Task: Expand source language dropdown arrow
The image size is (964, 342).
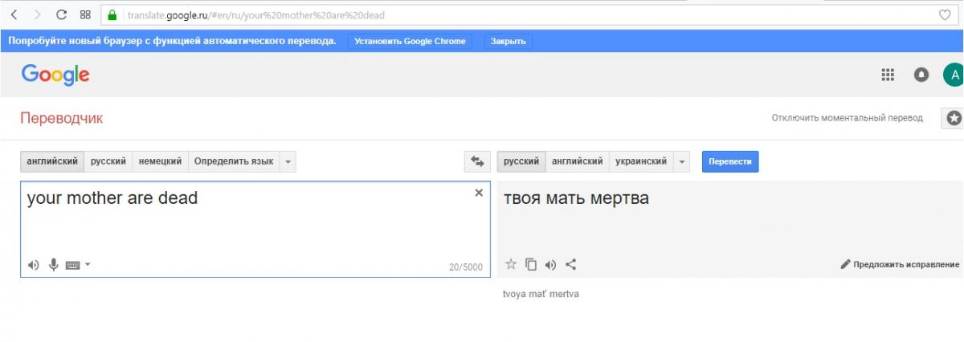Action: pyautogui.click(x=288, y=161)
